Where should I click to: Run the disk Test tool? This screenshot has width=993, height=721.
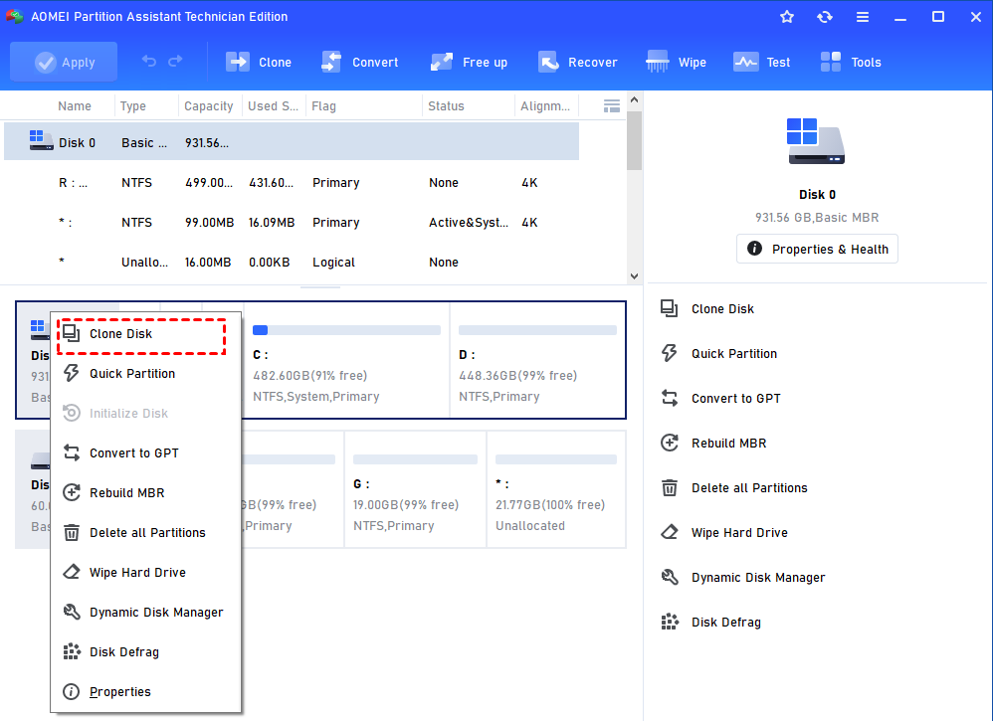pos(761,62)
